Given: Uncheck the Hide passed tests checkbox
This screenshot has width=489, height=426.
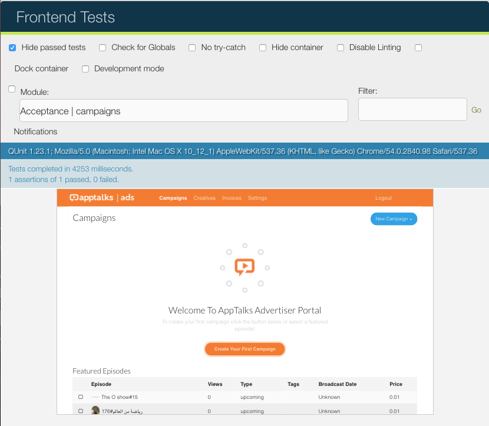Looking at the screenshot, I should coord(12,48).
